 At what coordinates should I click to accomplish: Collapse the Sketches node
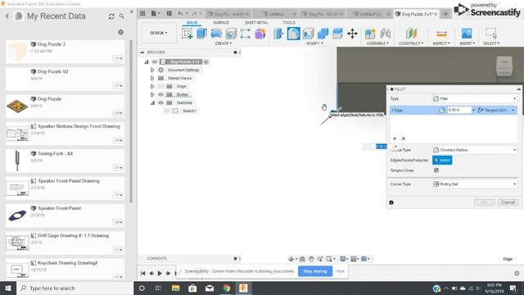pos(152,102)
